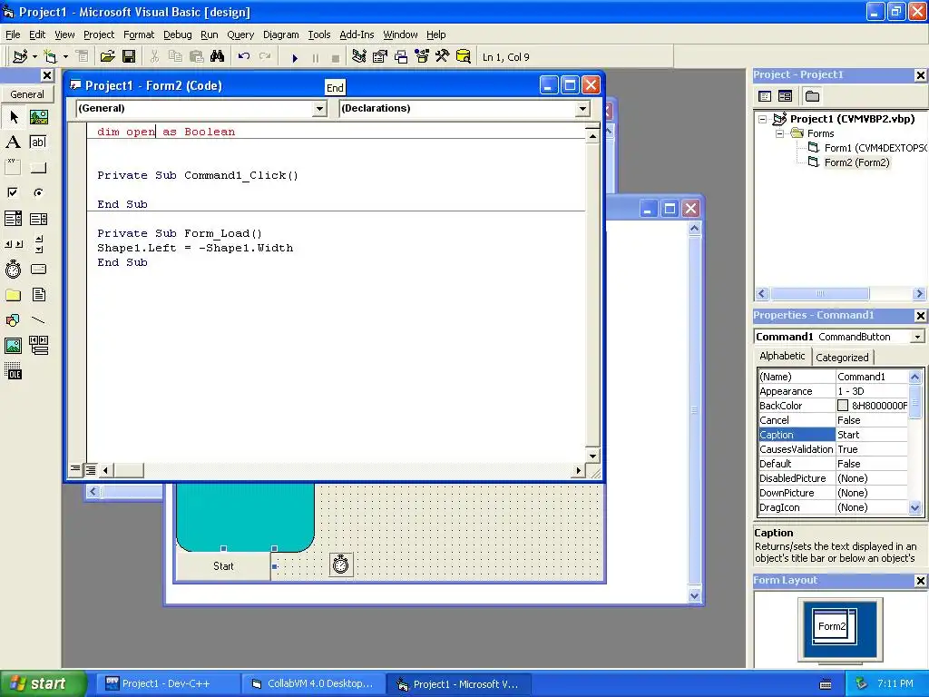
Task: Click the BackColor swatch in Properties
Action: point(843,406)
